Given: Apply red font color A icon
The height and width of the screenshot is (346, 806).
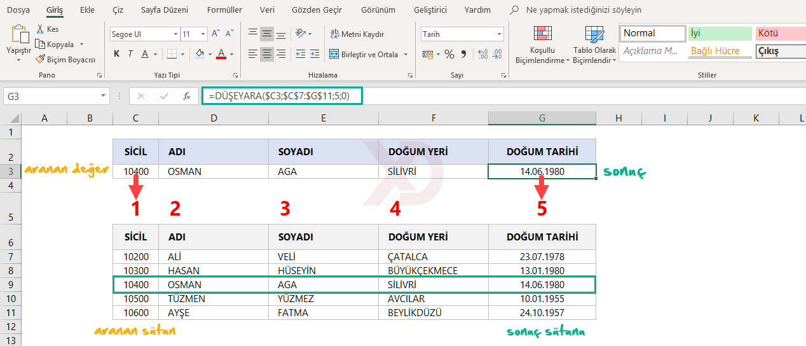Looking at the screenshot, I should pyautogui.click(x=221, y=54).
